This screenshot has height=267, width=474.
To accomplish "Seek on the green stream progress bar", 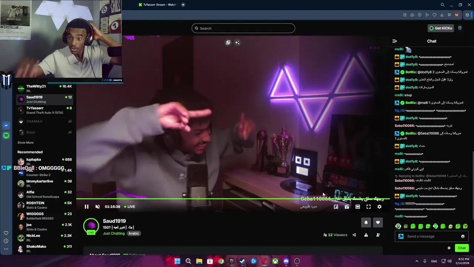I will (233, 199).
